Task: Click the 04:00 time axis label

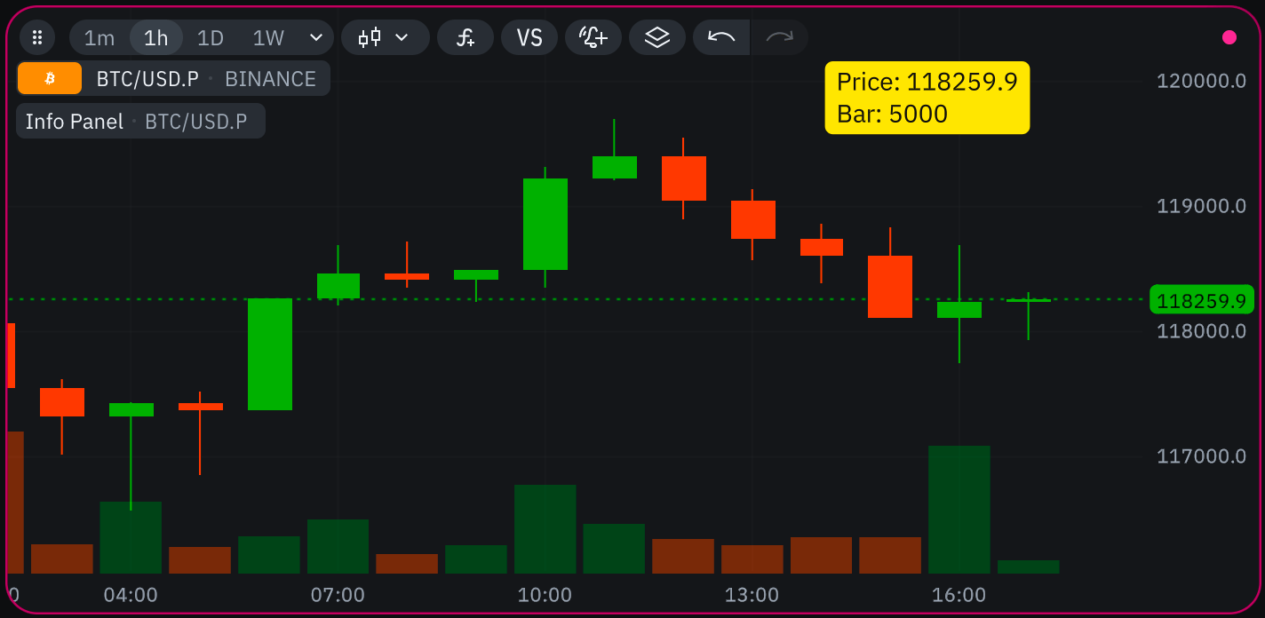Action: click(131, 595)
